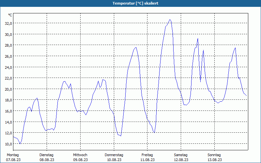Click the 32,0 axis label
The width and height of the screenshot is (261, 163).
click(x=8, y=23)
